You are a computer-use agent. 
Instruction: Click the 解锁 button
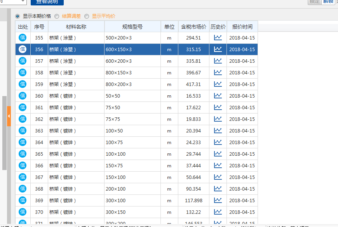click(328, 2)
